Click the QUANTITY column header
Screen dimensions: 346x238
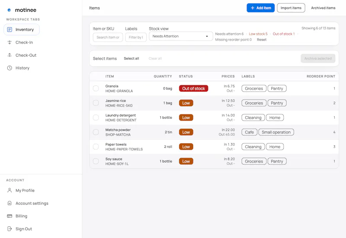(x=163, y=76)
